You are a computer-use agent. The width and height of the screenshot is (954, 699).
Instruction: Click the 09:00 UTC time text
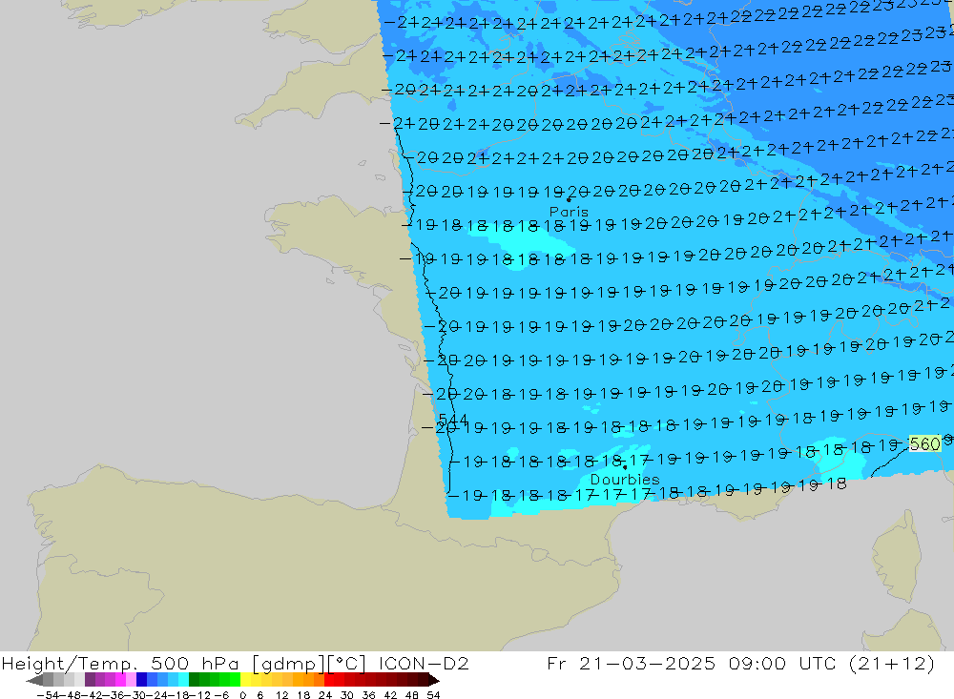click(x=782, y=663)
